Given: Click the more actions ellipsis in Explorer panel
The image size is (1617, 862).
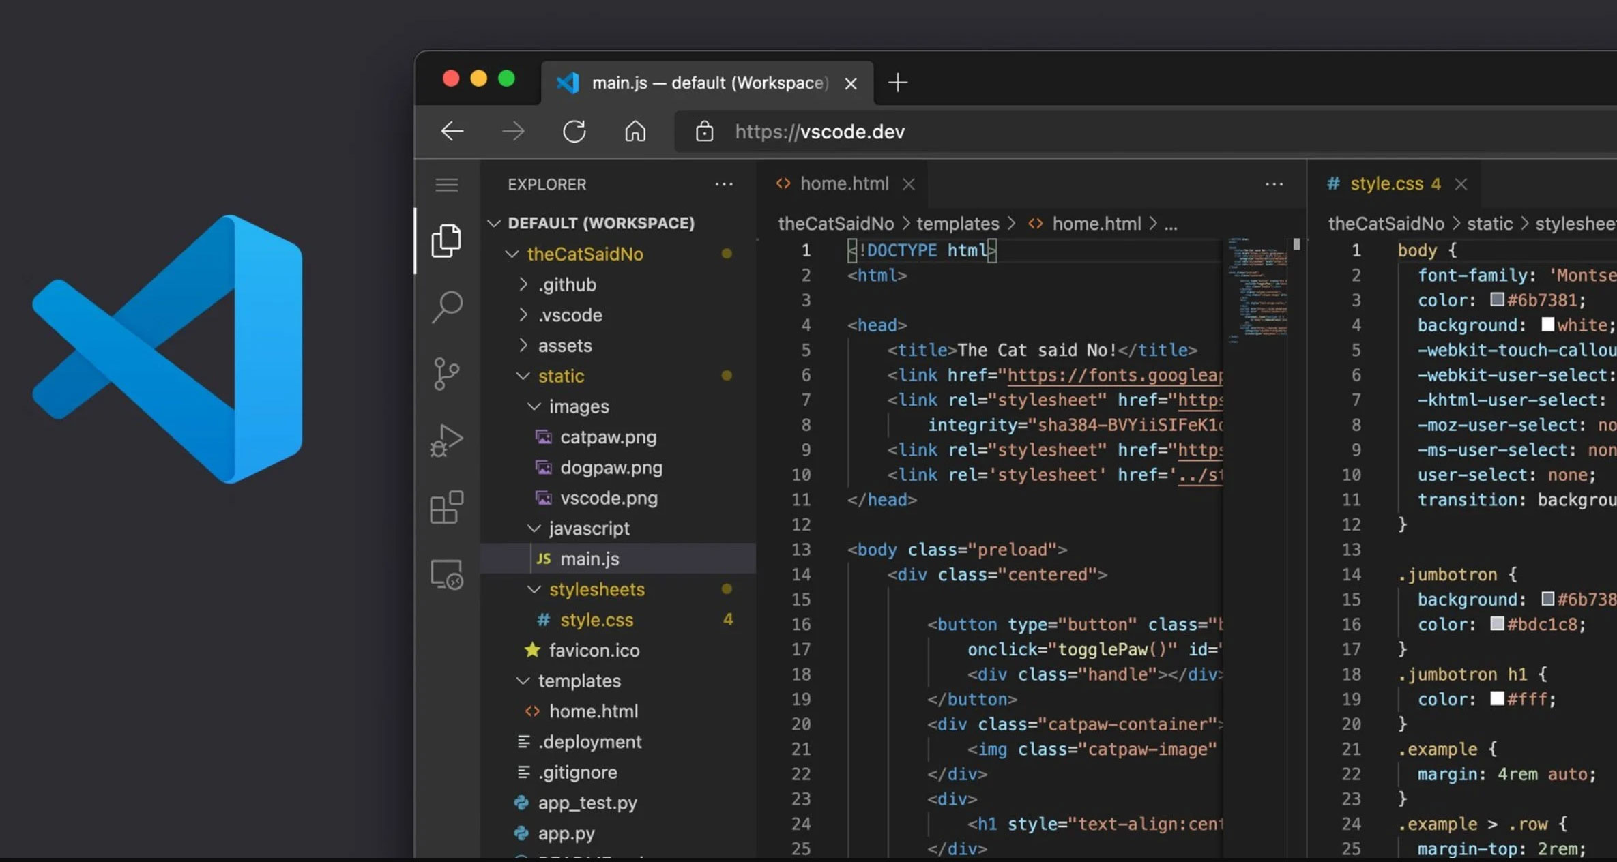Looking at the screenshot, I should pyautogui.click(x=727, y=184).
